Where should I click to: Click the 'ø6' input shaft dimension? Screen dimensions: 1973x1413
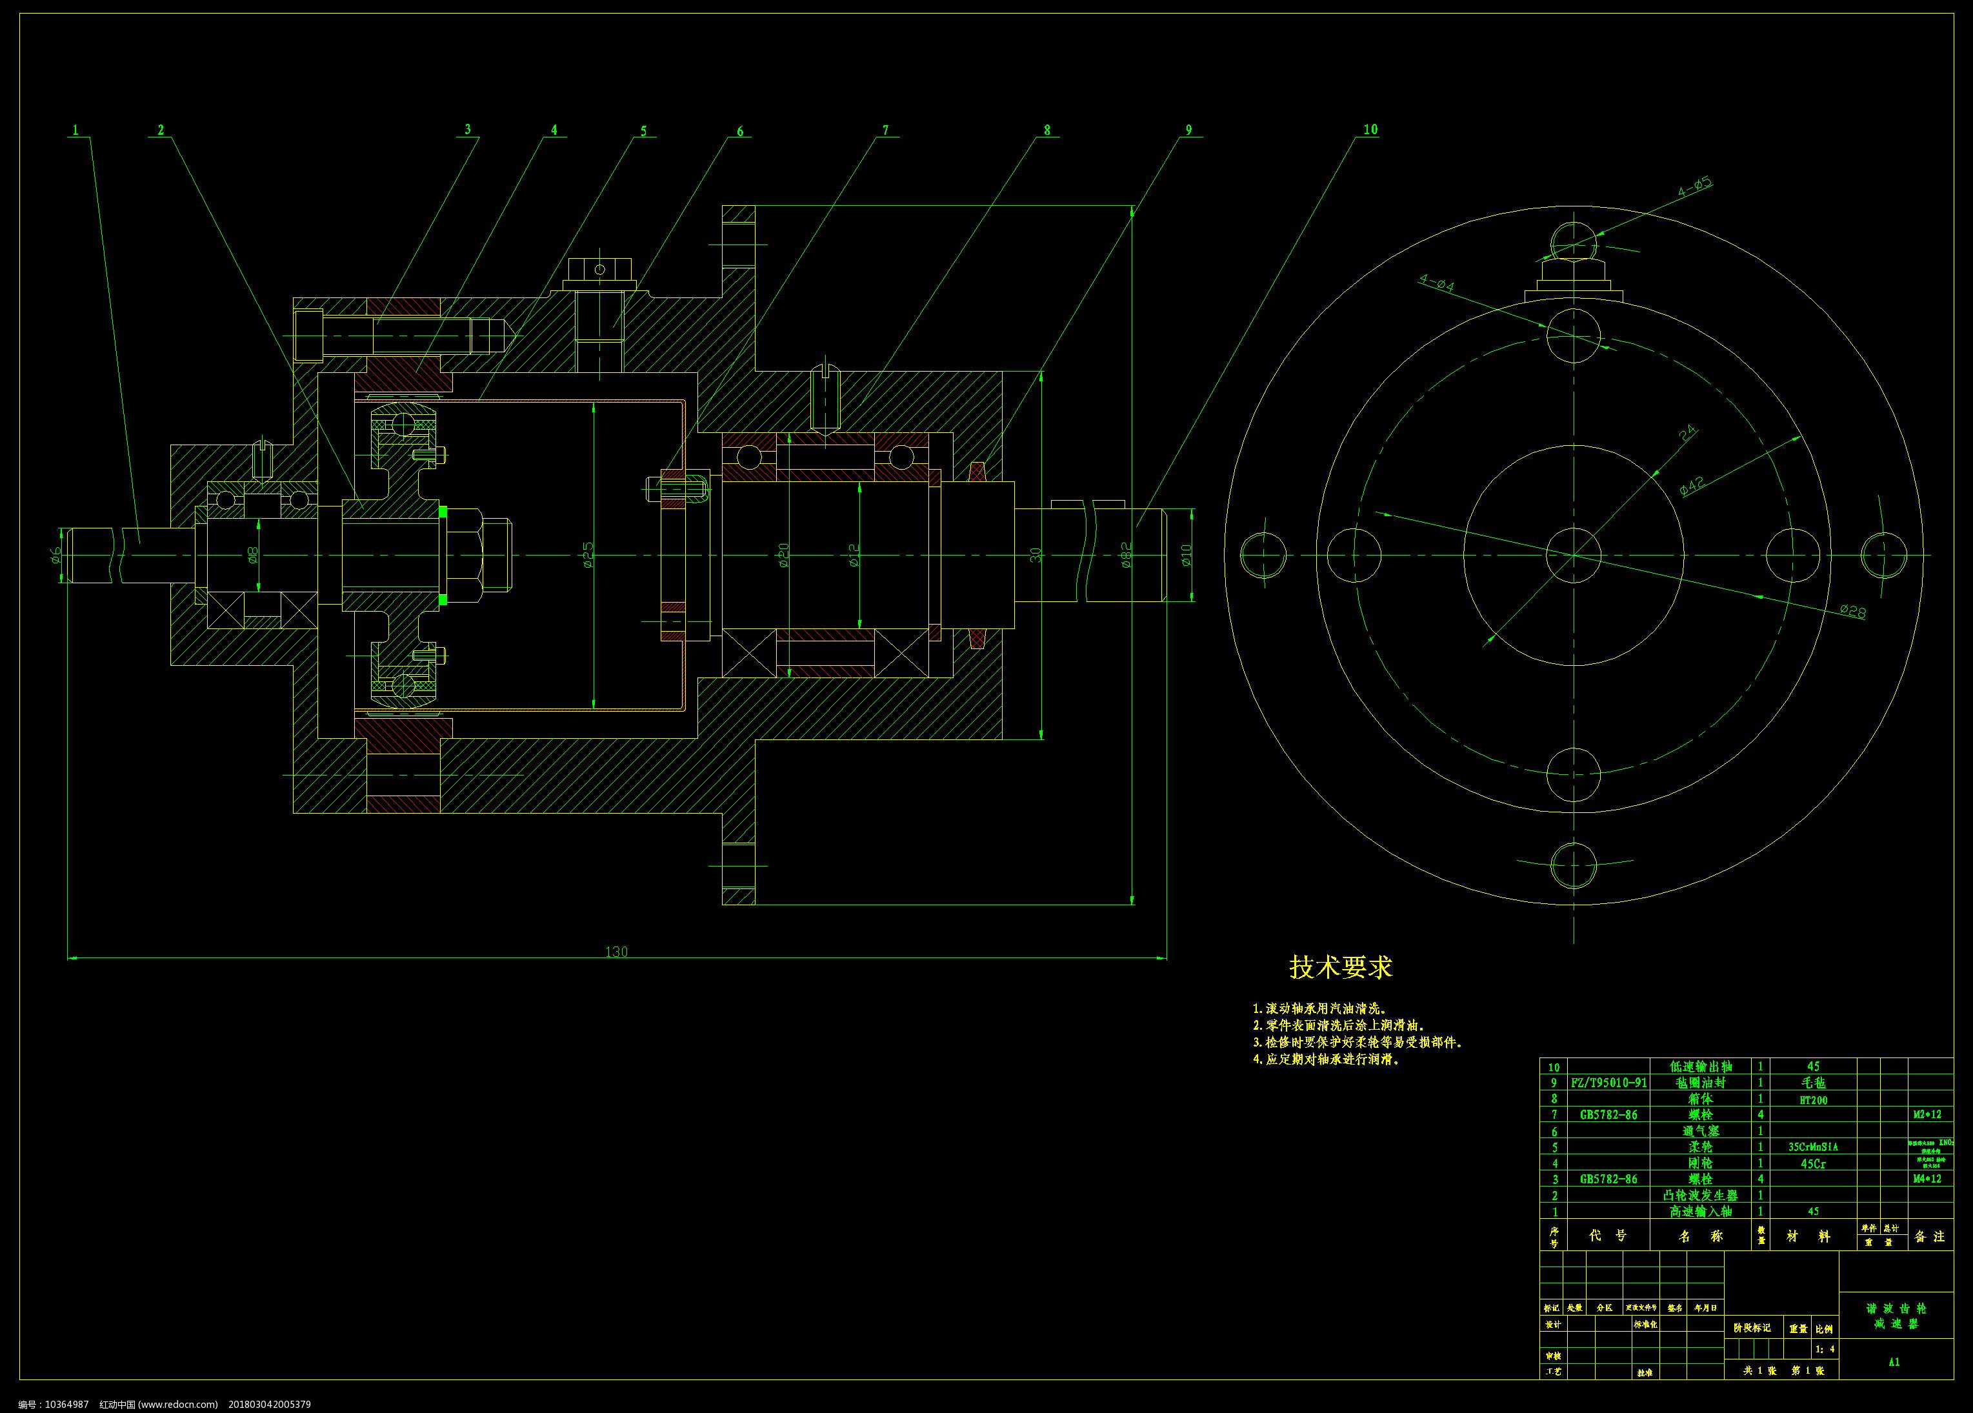click(57, 554)
